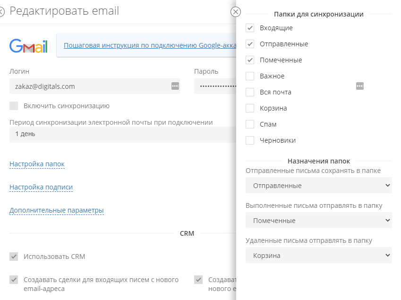Open the Настройка подписи link

coord(41,187)
